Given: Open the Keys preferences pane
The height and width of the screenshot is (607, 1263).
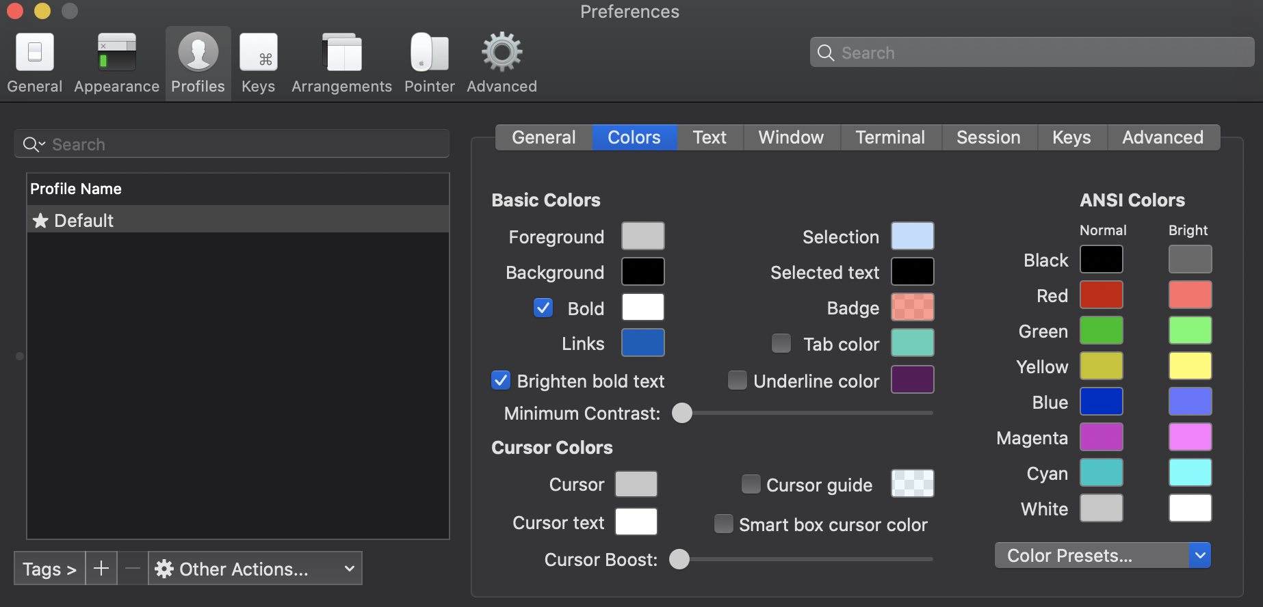Looking at the screenshot, I should [258, 63].
